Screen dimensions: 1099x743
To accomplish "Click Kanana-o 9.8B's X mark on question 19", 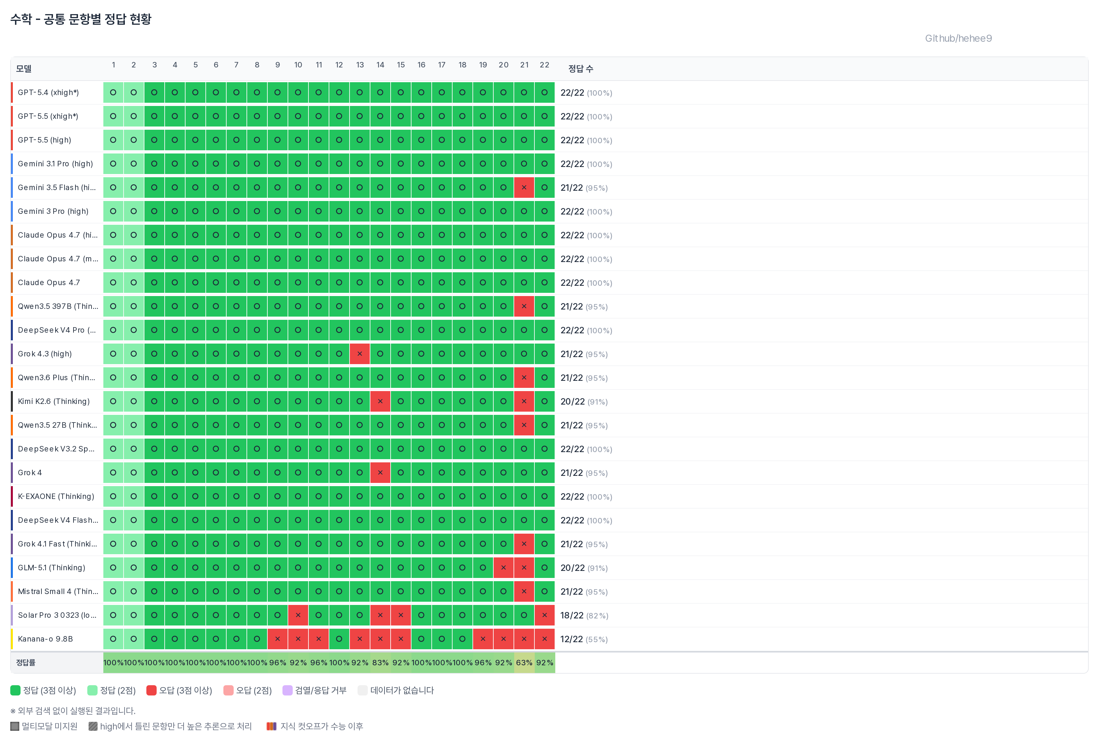I will point(483,639).
